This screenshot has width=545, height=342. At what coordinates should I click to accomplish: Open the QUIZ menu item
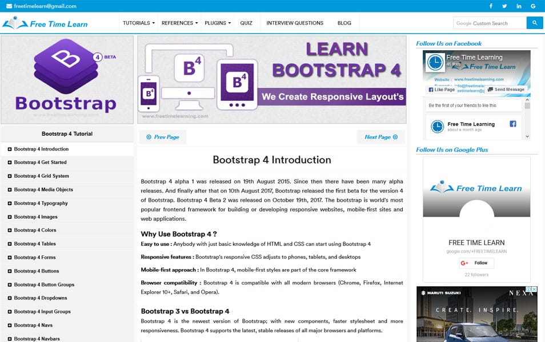246,23
